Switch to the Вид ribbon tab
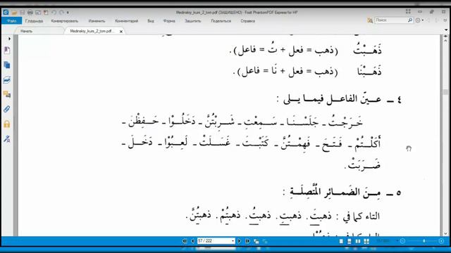 (151, 21)
